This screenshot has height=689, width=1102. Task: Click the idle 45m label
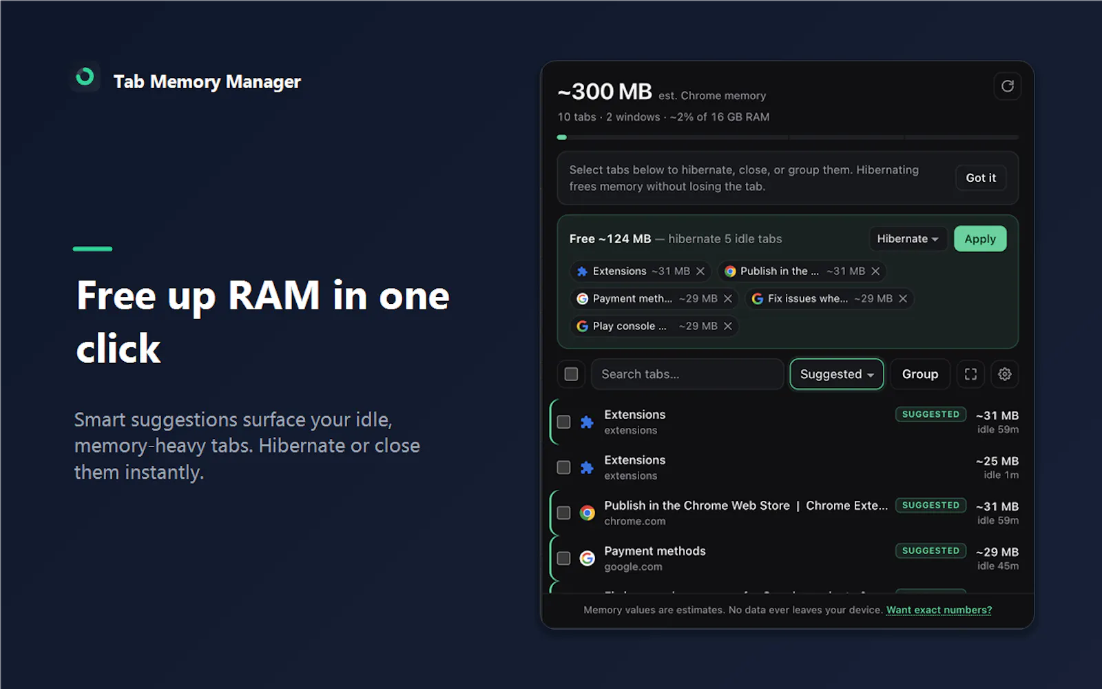click(998, 566)
